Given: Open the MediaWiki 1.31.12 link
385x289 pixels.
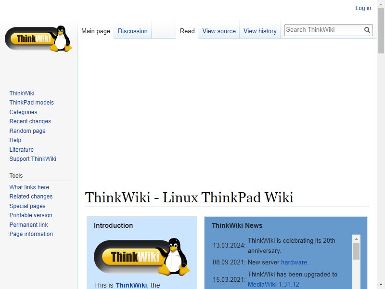Looking at the screenshot, I should [x=273, y=284].
